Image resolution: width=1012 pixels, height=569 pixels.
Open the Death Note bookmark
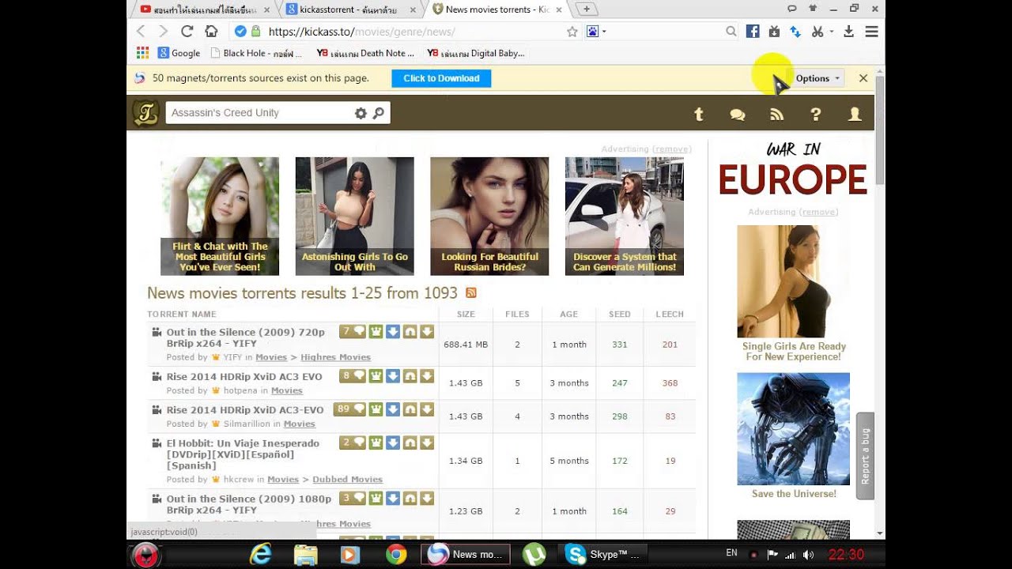point(365,53)
